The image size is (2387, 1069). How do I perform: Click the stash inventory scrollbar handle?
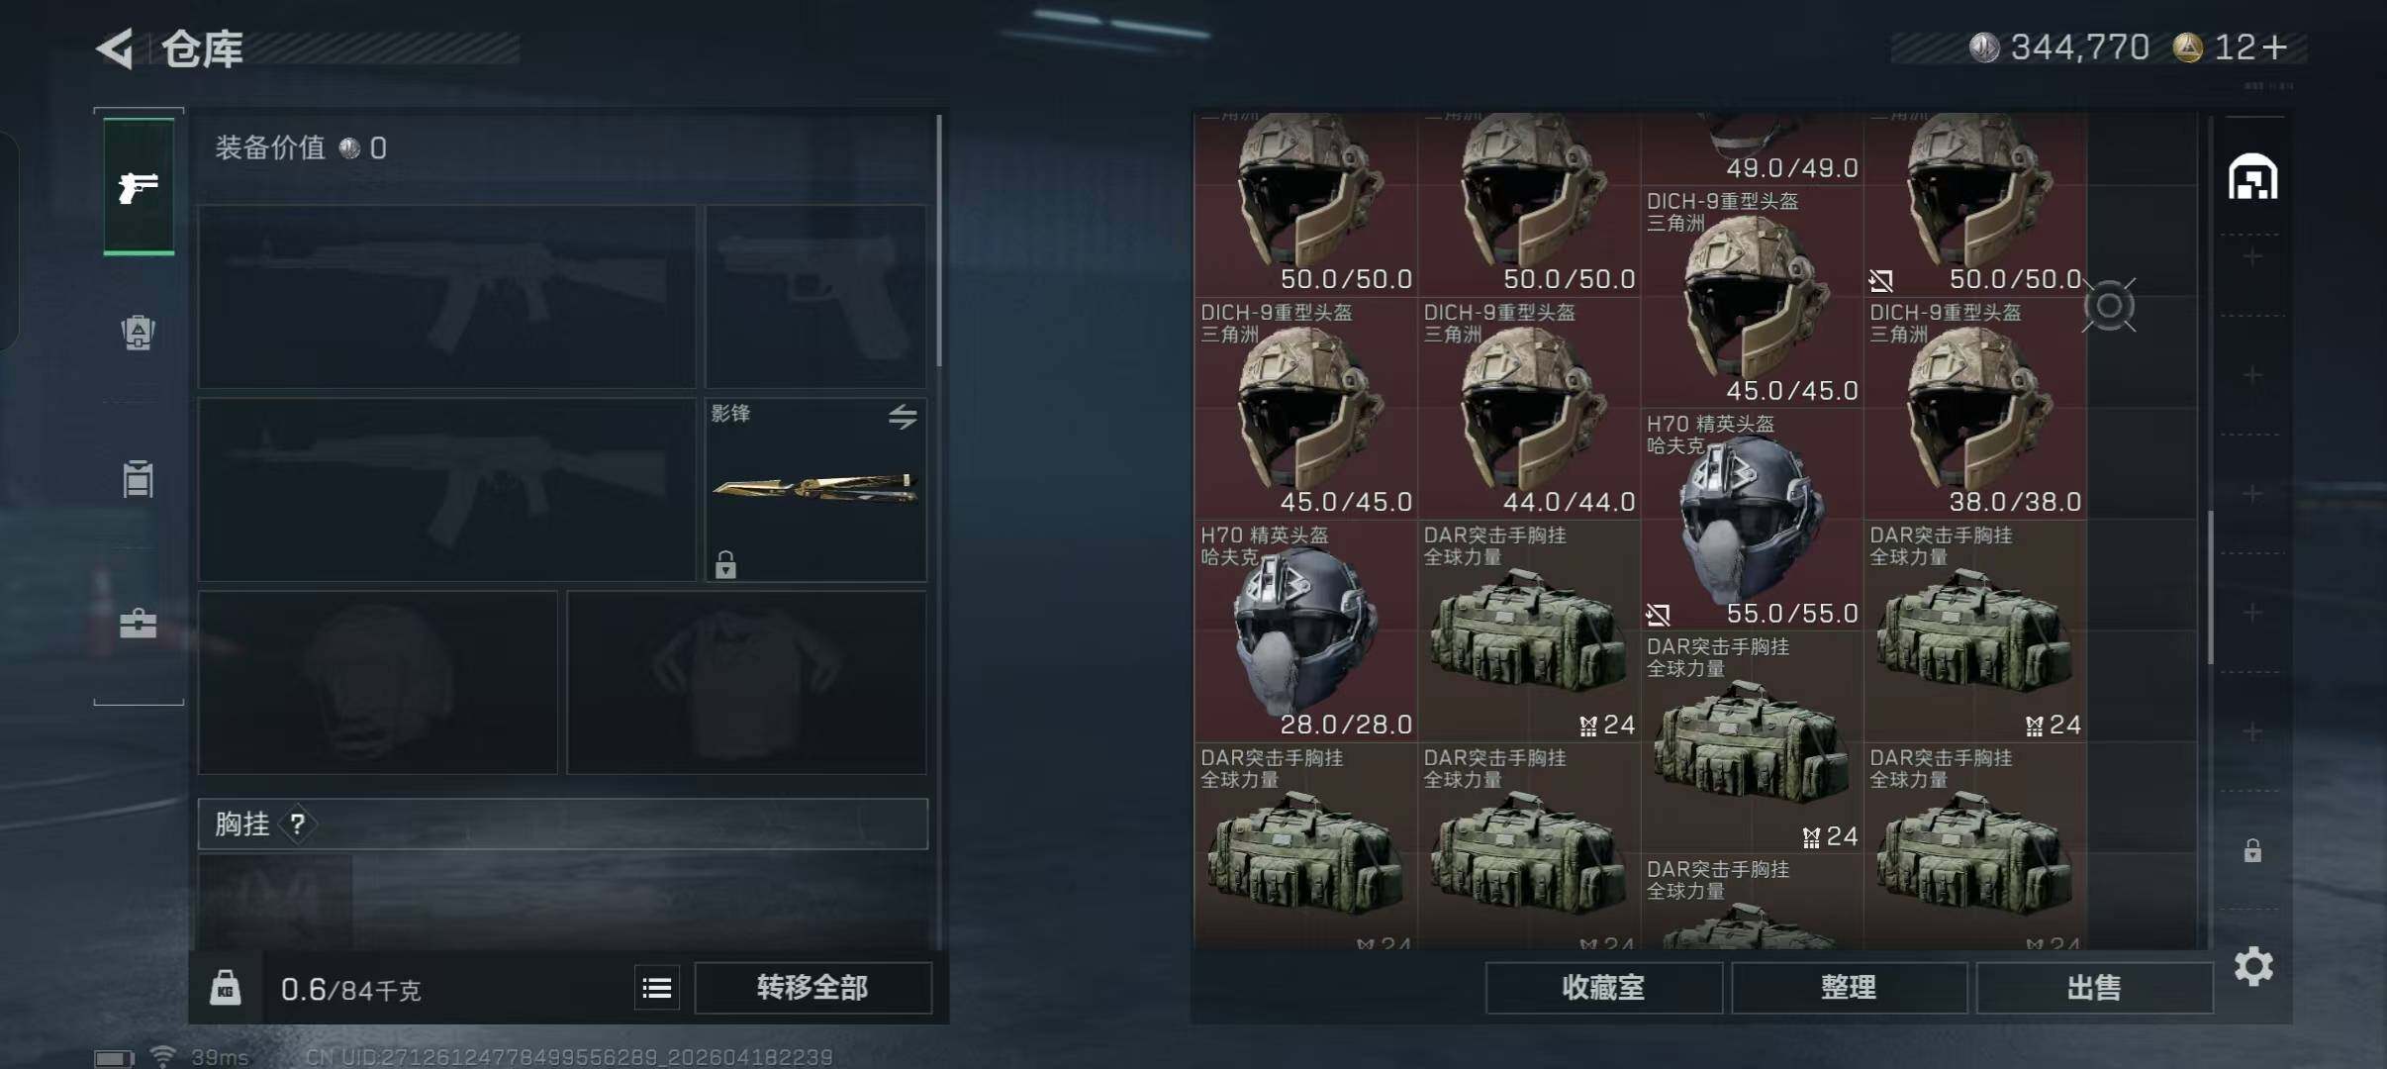(2210, 588)
